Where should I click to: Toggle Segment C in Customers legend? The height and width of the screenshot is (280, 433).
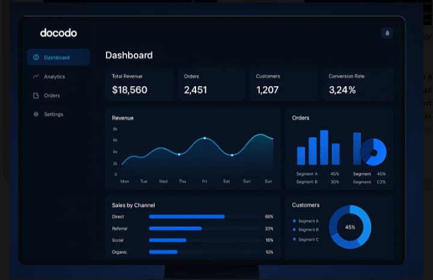(308, 240)
